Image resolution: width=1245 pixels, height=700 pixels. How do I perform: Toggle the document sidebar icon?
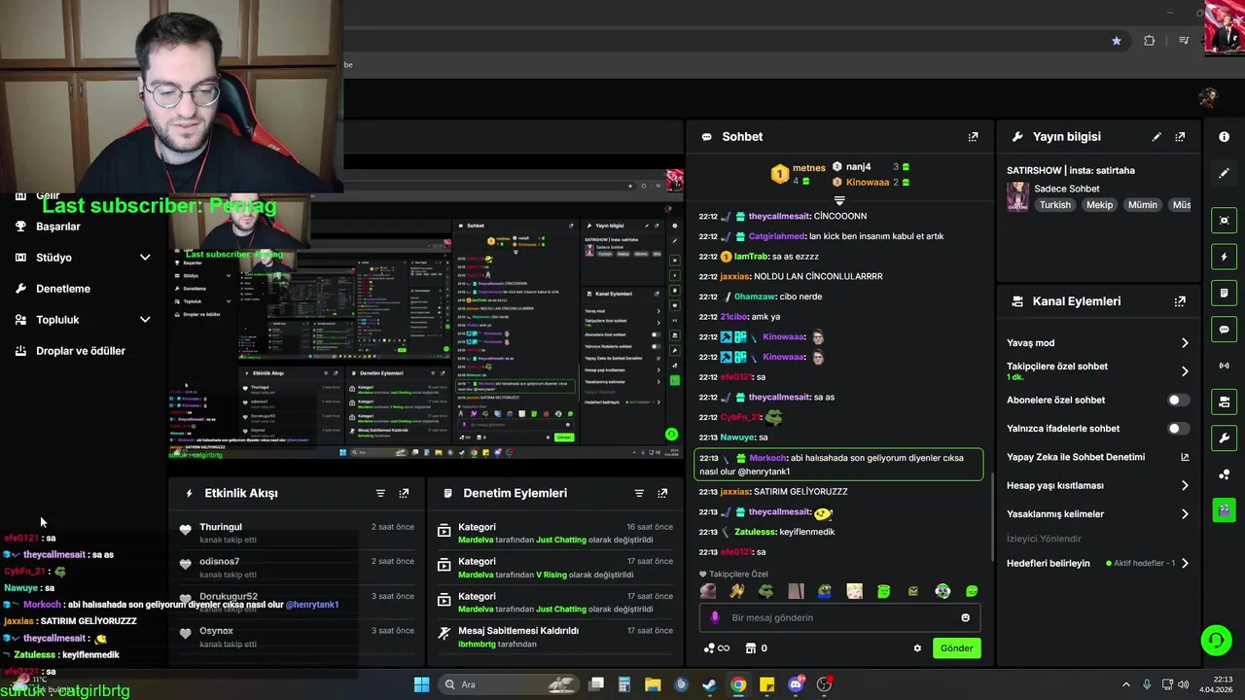tap(1224, 293)
